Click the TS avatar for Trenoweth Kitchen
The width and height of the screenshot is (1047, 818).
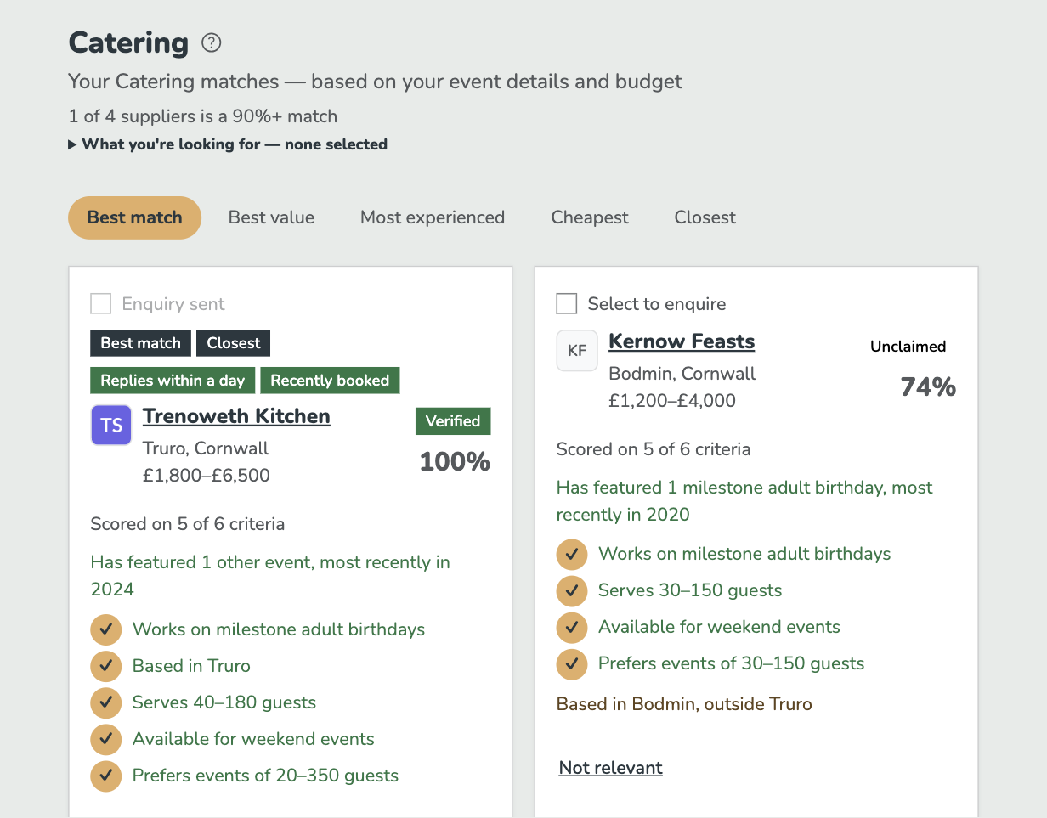(x=111, y=426)
